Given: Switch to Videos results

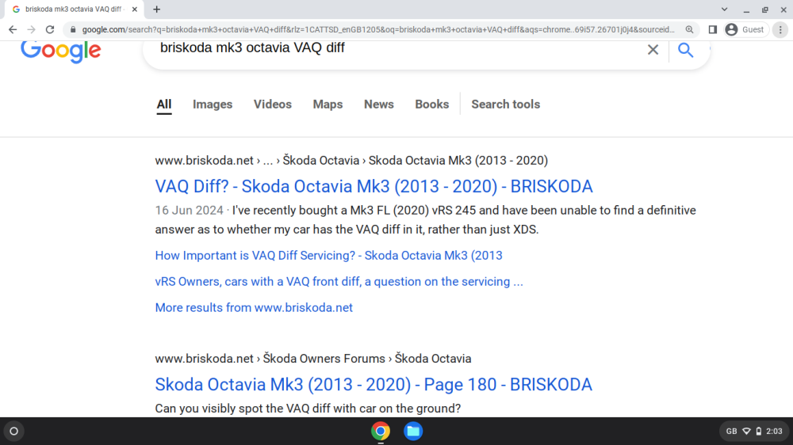Looking at the screenshot, I should click(x=273, y=104).
